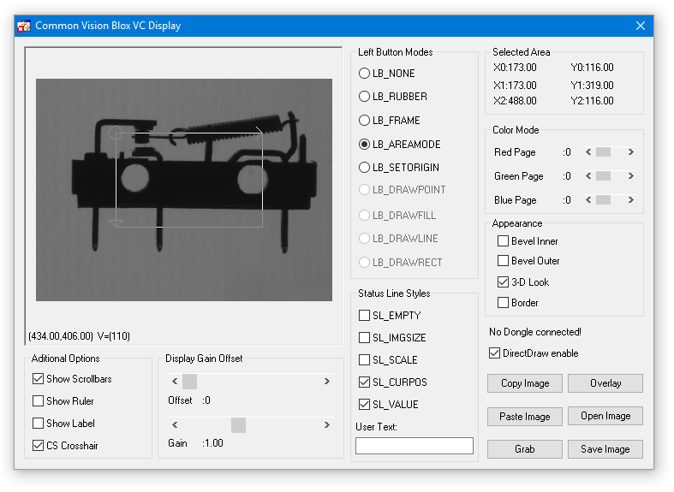Click right arrow of Red Page slider
This screenshot has height=492, width=674.
631,152
